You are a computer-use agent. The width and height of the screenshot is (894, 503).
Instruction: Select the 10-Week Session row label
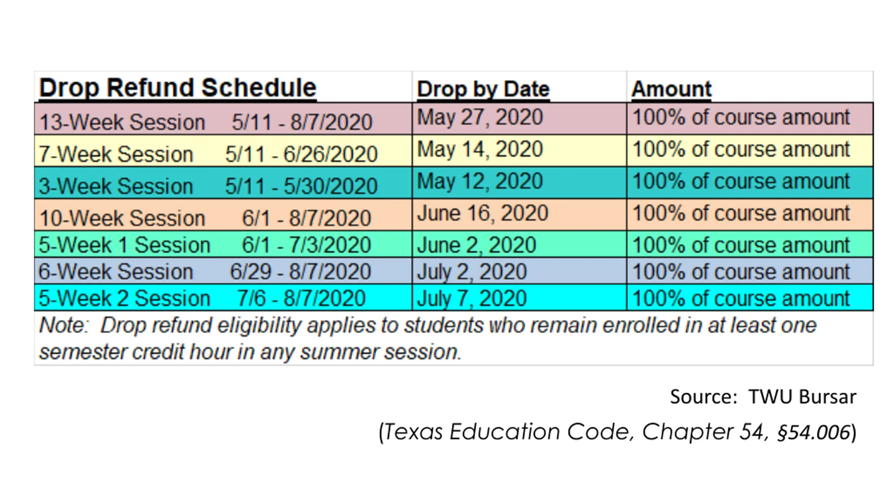[122, 218]
